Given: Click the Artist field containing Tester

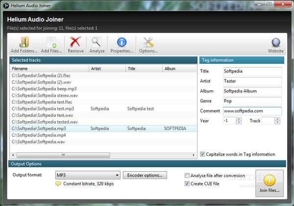Looking at the screenshot, I should [x=252, y=81].
